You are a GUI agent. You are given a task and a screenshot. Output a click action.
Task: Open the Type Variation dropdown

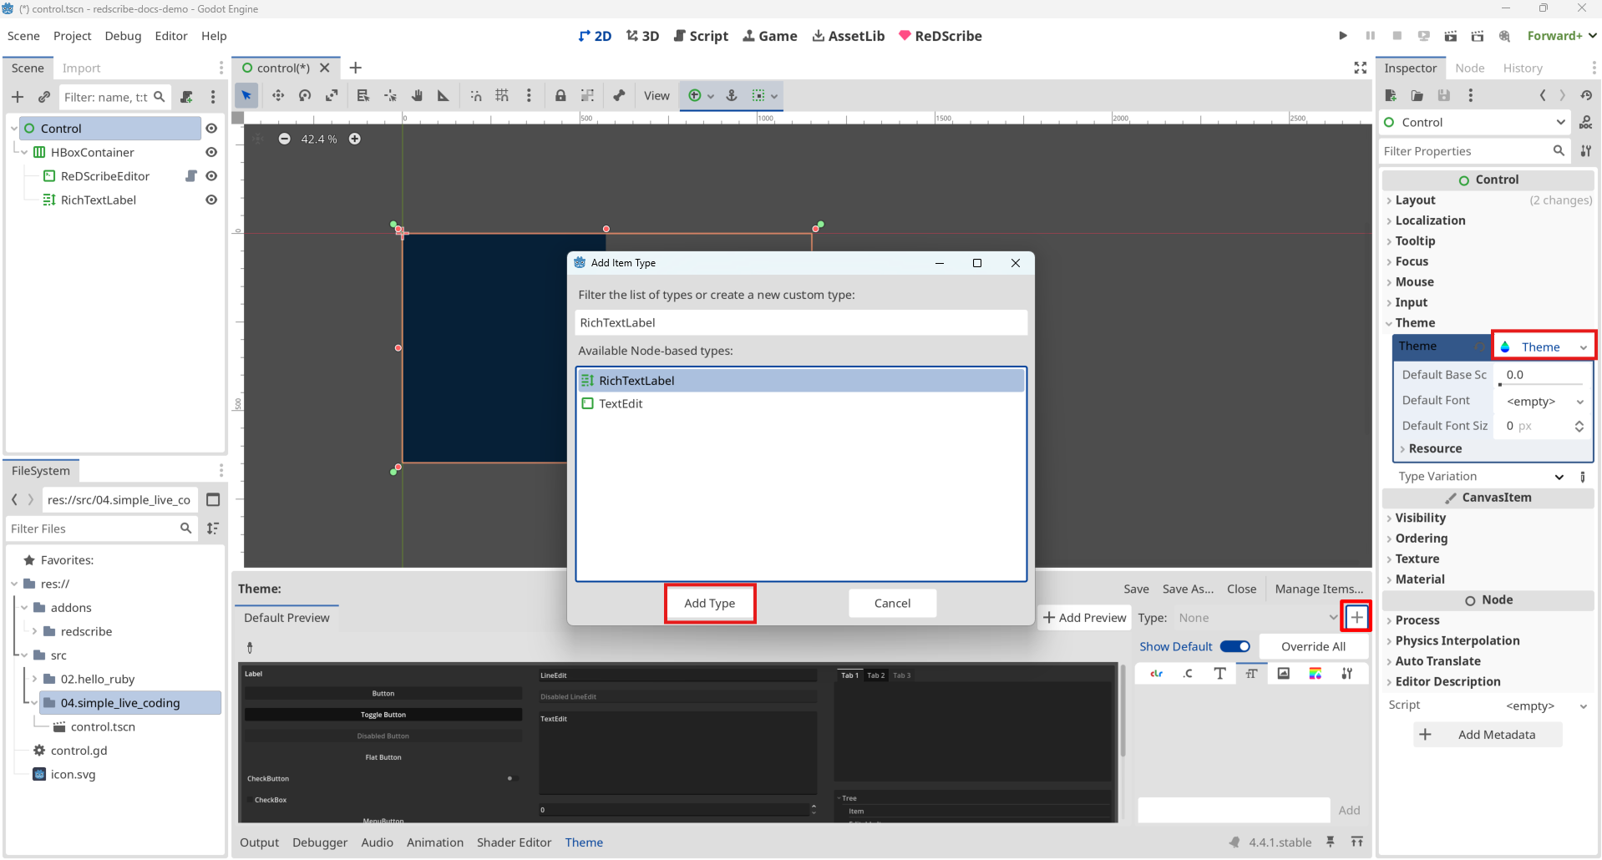1559,477
